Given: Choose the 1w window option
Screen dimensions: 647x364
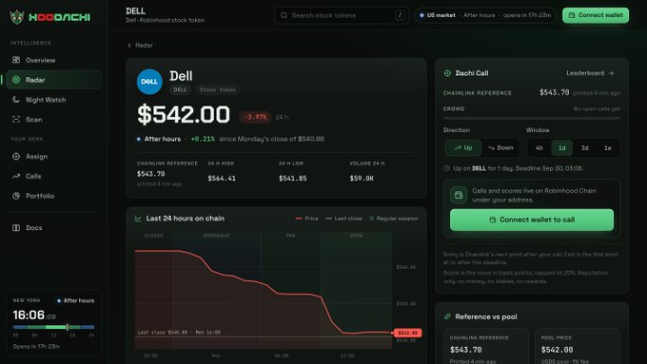Looking at the screenshot, I should click(x=607, y=147).
